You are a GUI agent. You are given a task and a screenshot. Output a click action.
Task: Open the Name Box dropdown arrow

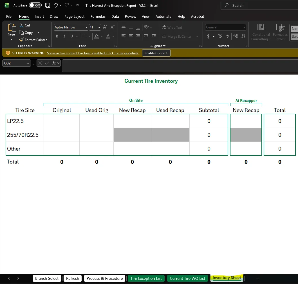(x=28, y=63)
